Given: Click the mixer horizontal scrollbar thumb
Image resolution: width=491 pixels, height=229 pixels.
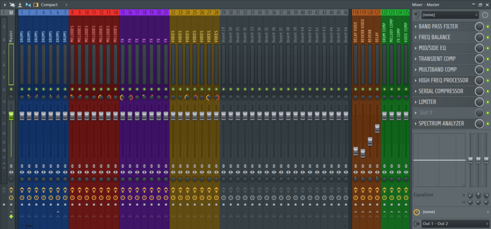Looking at the screenshot, I should pyautogui.click(x=29, y=226).
